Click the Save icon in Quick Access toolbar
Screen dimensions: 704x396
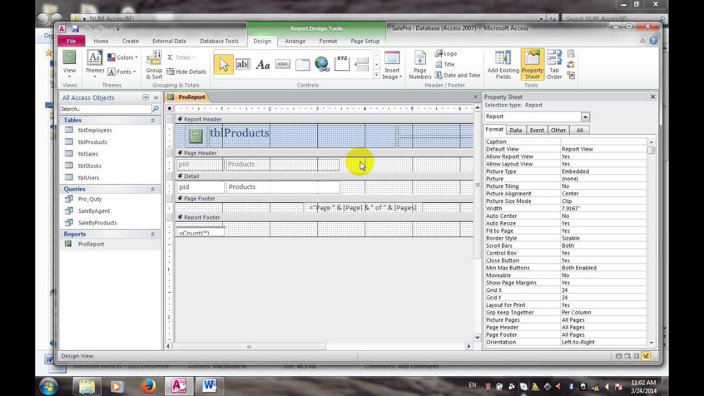pyautogui.click(x=75, y=29)
